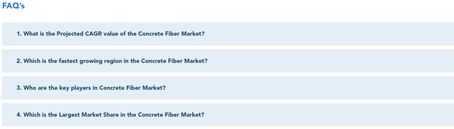Open FAQ item number 1
454x129 pixels.
tap(228, 34)
